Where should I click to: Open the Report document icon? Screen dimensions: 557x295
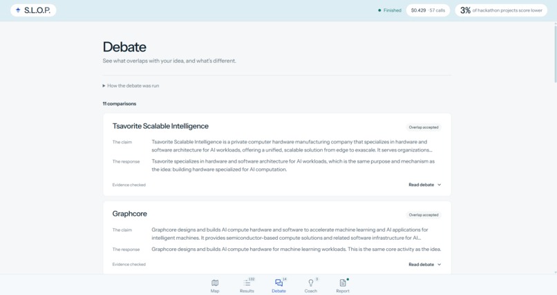(343, 283)
